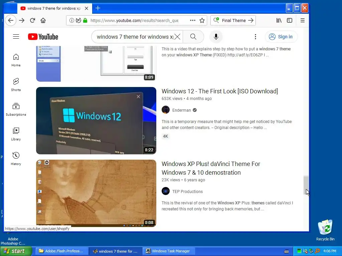Toggle the browser sidebar icon
Image resolution: width=342 pixels, height=256 pixels.
point(290,20)
